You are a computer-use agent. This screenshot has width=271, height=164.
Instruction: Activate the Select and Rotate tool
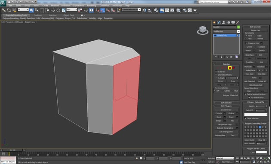[58, 10]
